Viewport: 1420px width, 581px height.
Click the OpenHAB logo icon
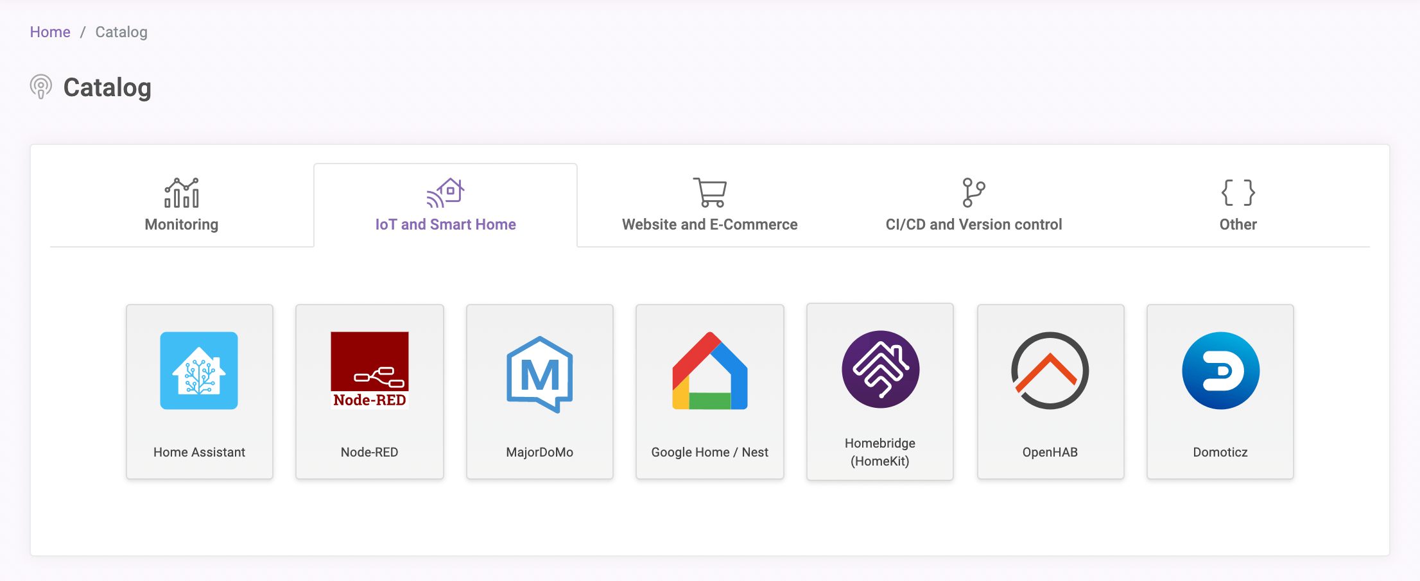coord(1050,371)
